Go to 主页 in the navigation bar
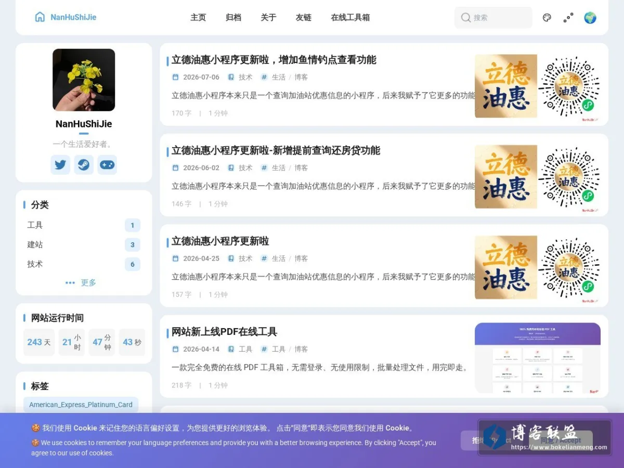Image resolution: width=624 pixels, height=468 pixels. (198, 18)
